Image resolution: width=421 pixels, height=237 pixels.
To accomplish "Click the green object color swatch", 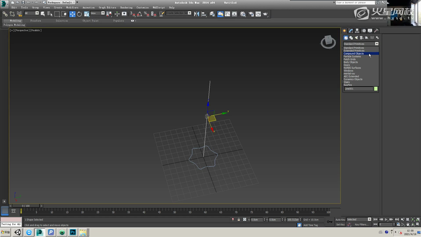I will pos(376,89).
